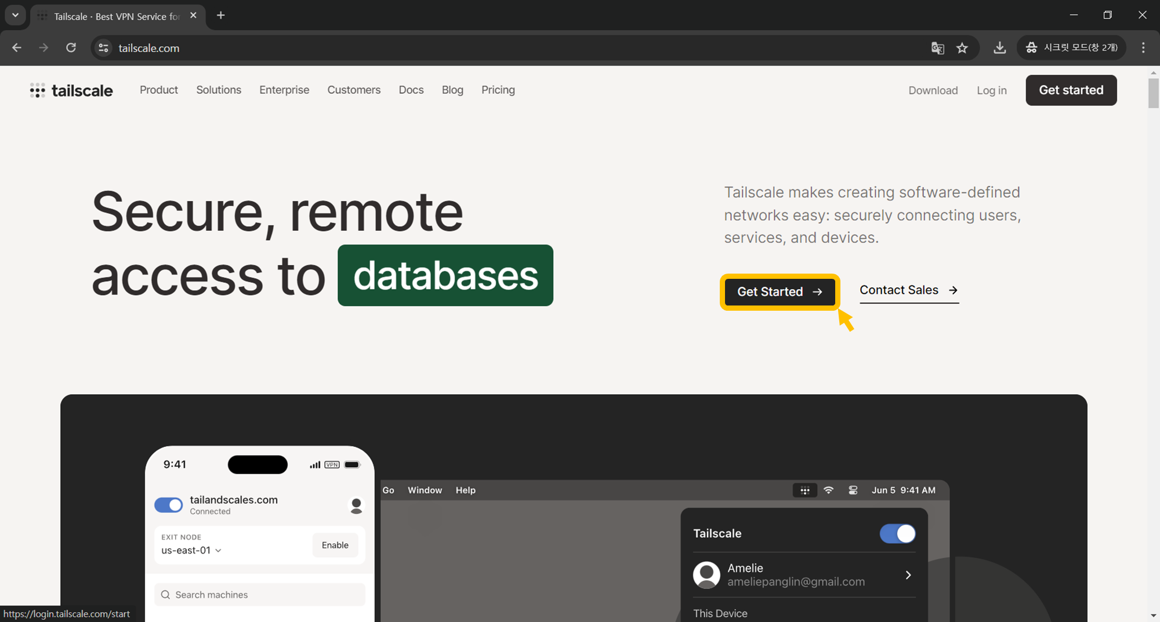Click the Go menu in the Mac mockup
Image resolution: width=1160 pixels, height=622 pixels.
pyautogui.click(x=389, y=490)
